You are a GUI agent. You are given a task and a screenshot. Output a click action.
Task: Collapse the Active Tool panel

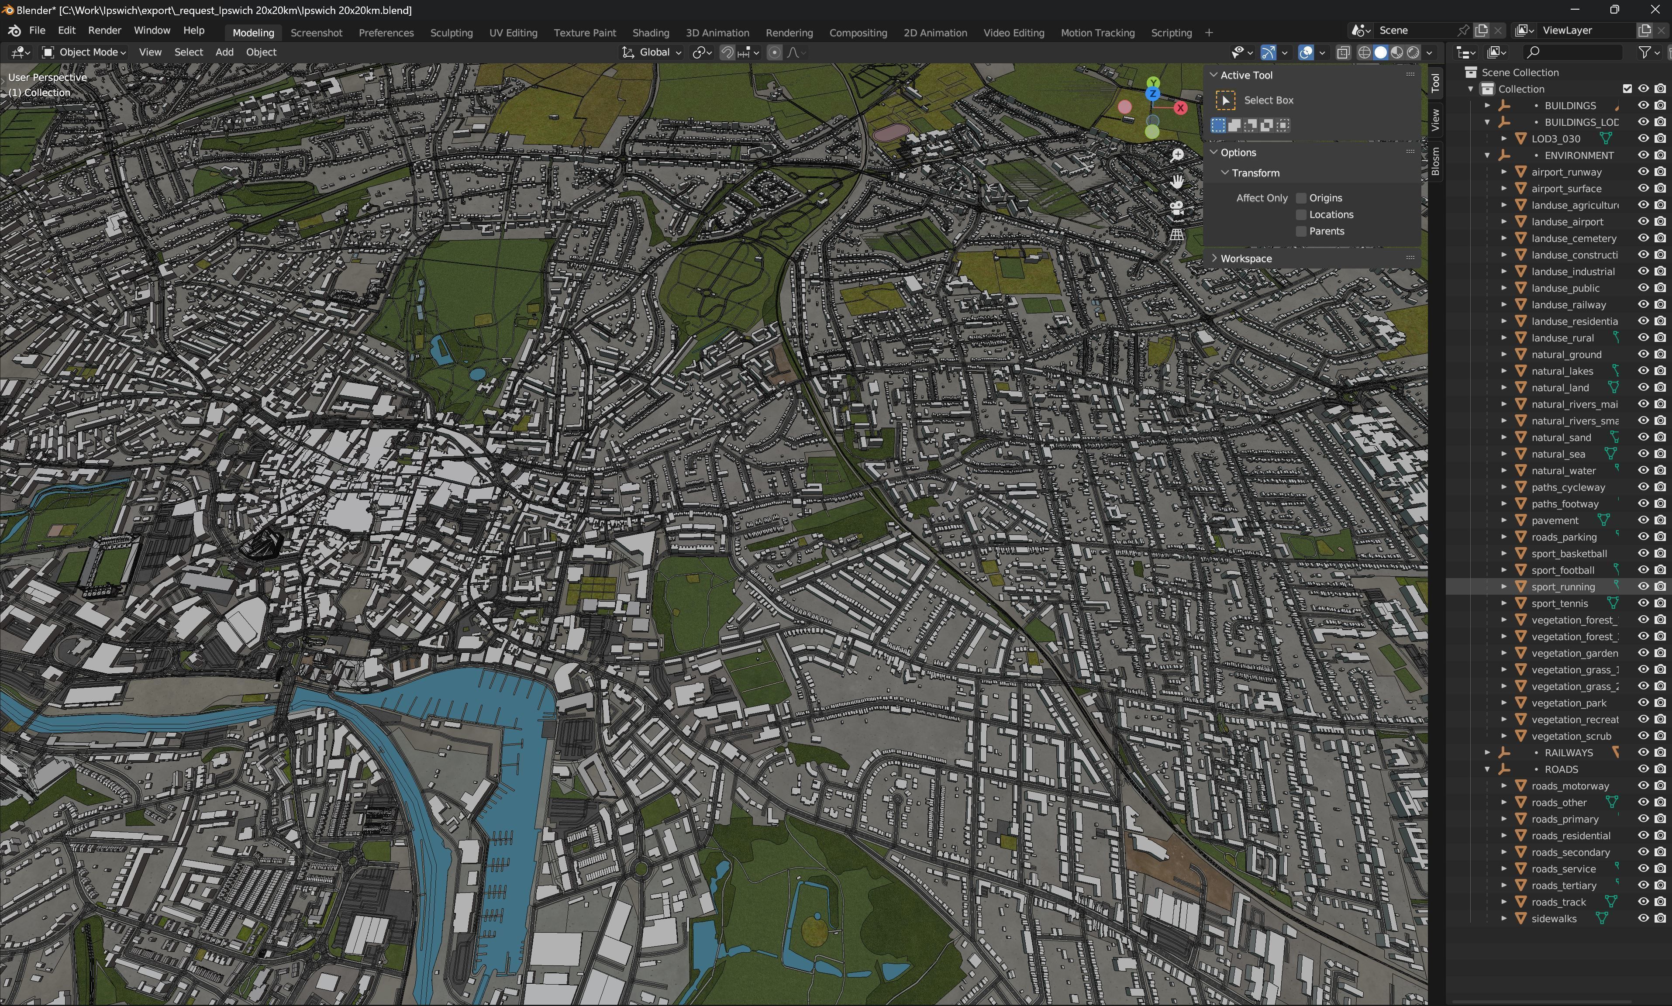click(x=1214, y=75)
